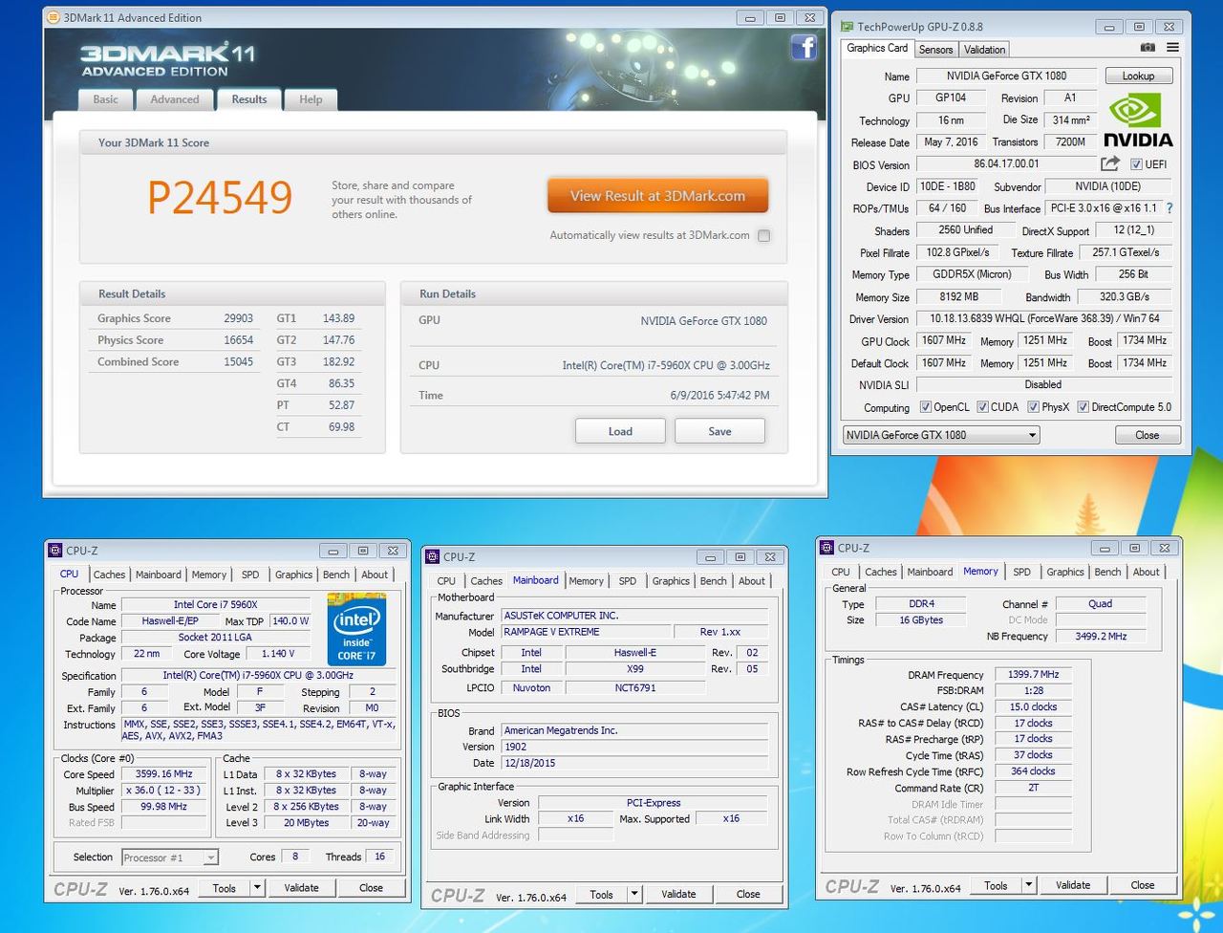The image size is (1223, 933).
Task: Open the Processor #1 selection dropdown
Action: pyautogui.click(x=168, y=857)
